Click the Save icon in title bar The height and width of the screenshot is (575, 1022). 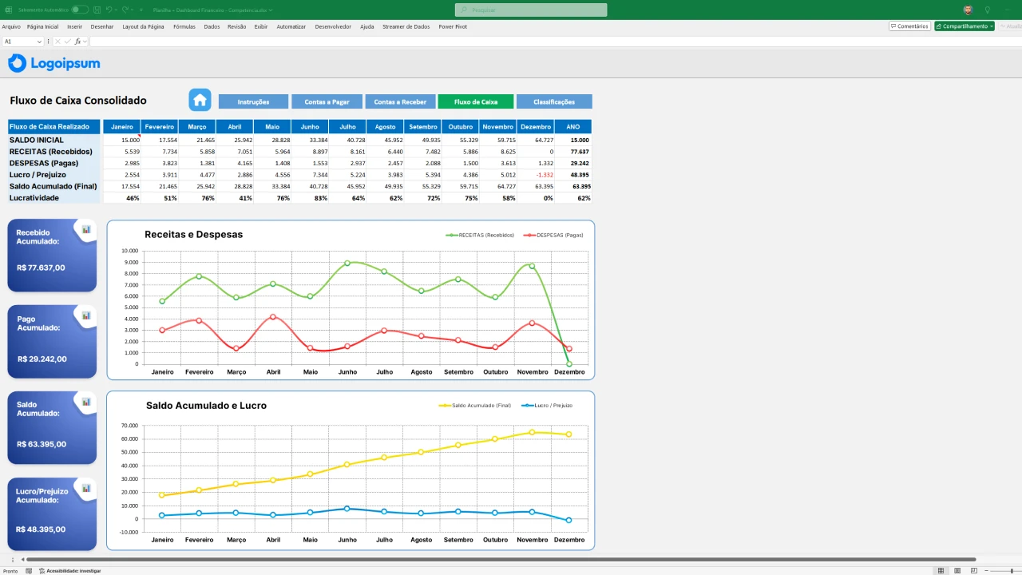tap(97, 10)
